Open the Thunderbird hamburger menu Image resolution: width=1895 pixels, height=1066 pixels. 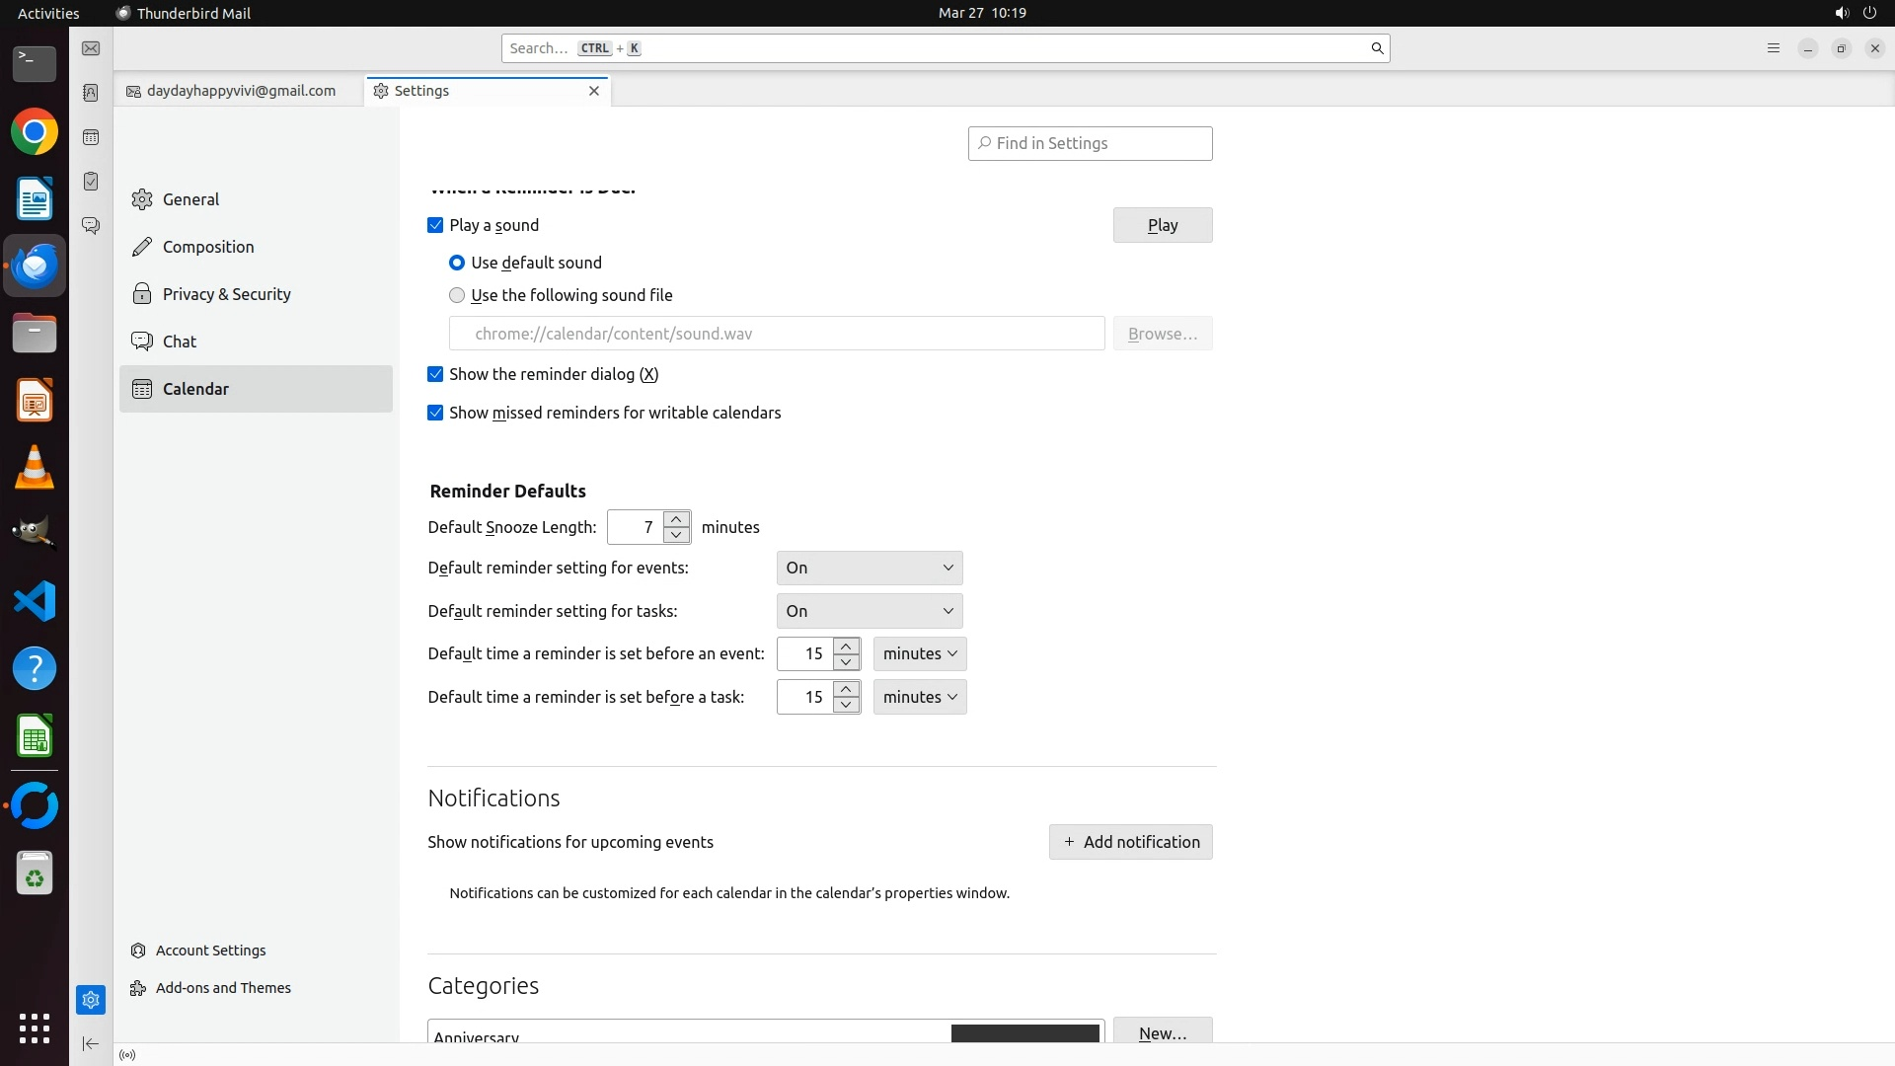[1773, 48]
